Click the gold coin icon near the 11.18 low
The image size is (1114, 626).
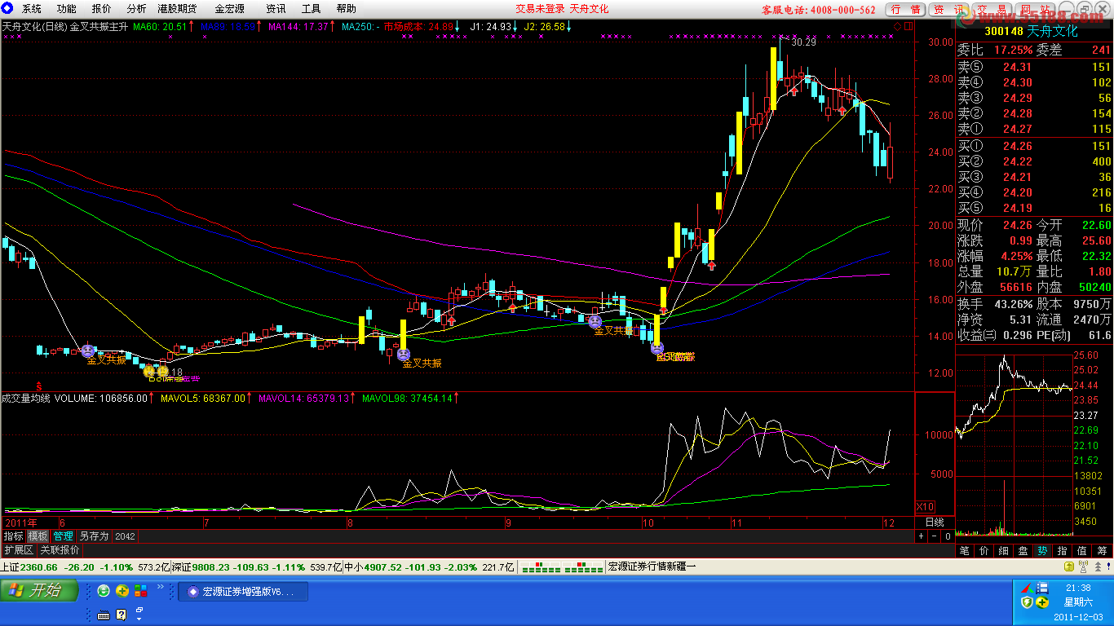point(149,372)
